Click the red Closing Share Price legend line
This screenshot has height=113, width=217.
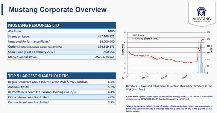133,39
